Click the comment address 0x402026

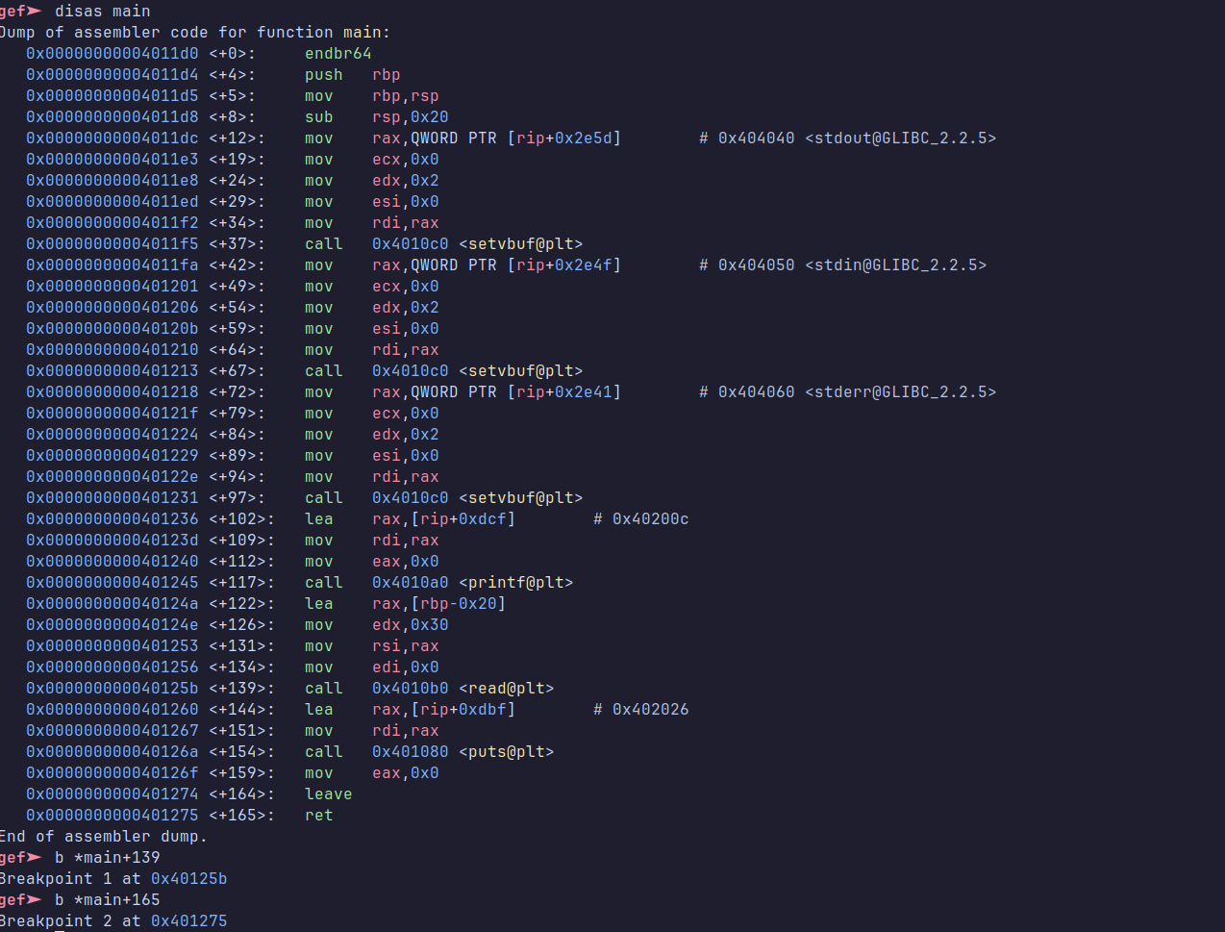coord(650,709)
